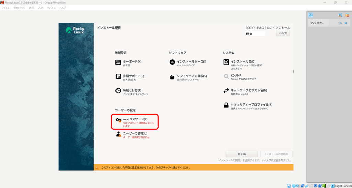The image size is (352, 188).
Task: Open ソフトウェアの選択(S) software selection
Action: [x=188, y=77]
